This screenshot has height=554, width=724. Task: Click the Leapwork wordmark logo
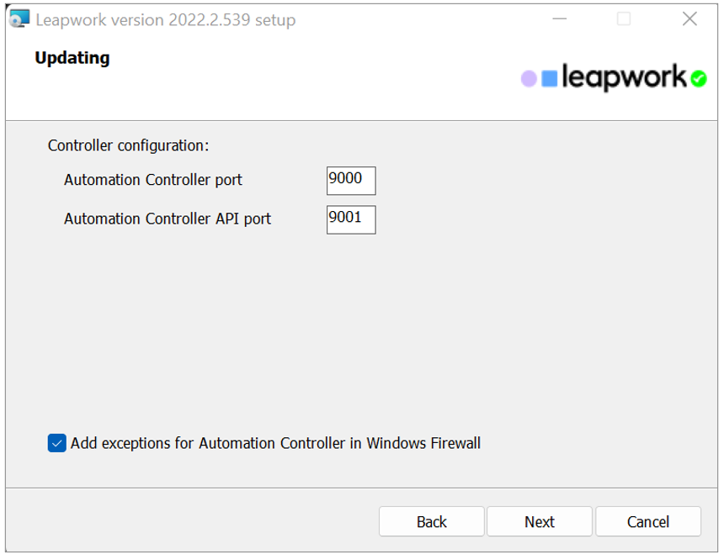point(625,77)
